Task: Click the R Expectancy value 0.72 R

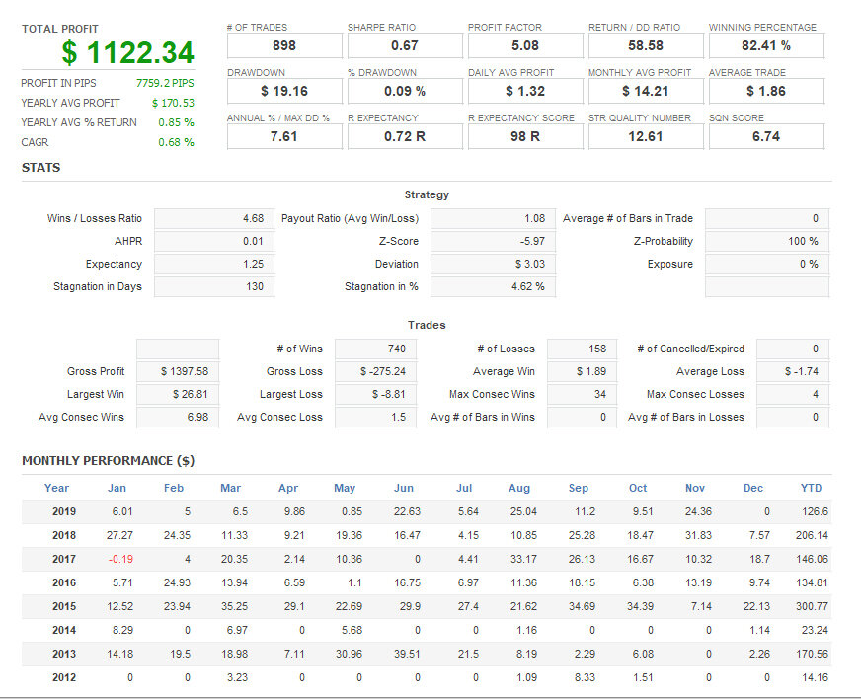Action: pos(405,136)
